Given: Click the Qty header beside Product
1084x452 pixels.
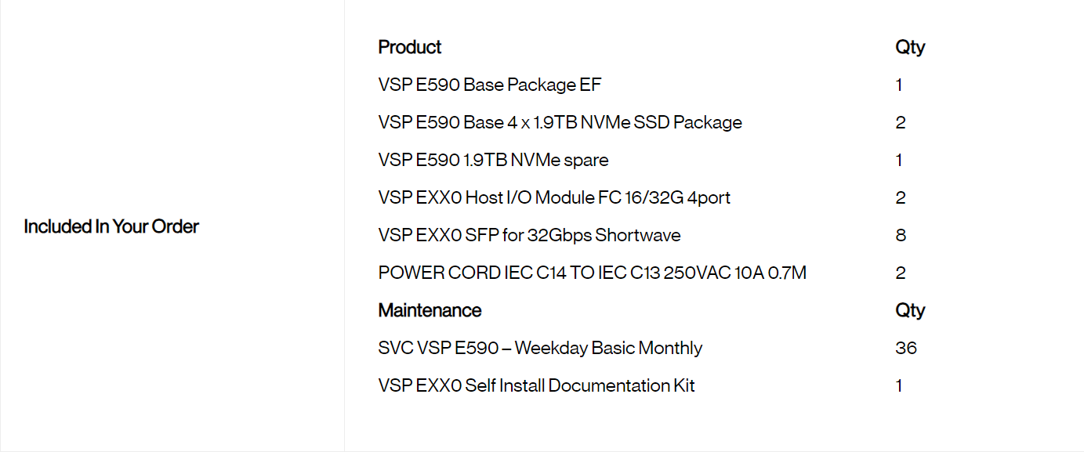Looking at the screenshot, I should tap(910, 47).
